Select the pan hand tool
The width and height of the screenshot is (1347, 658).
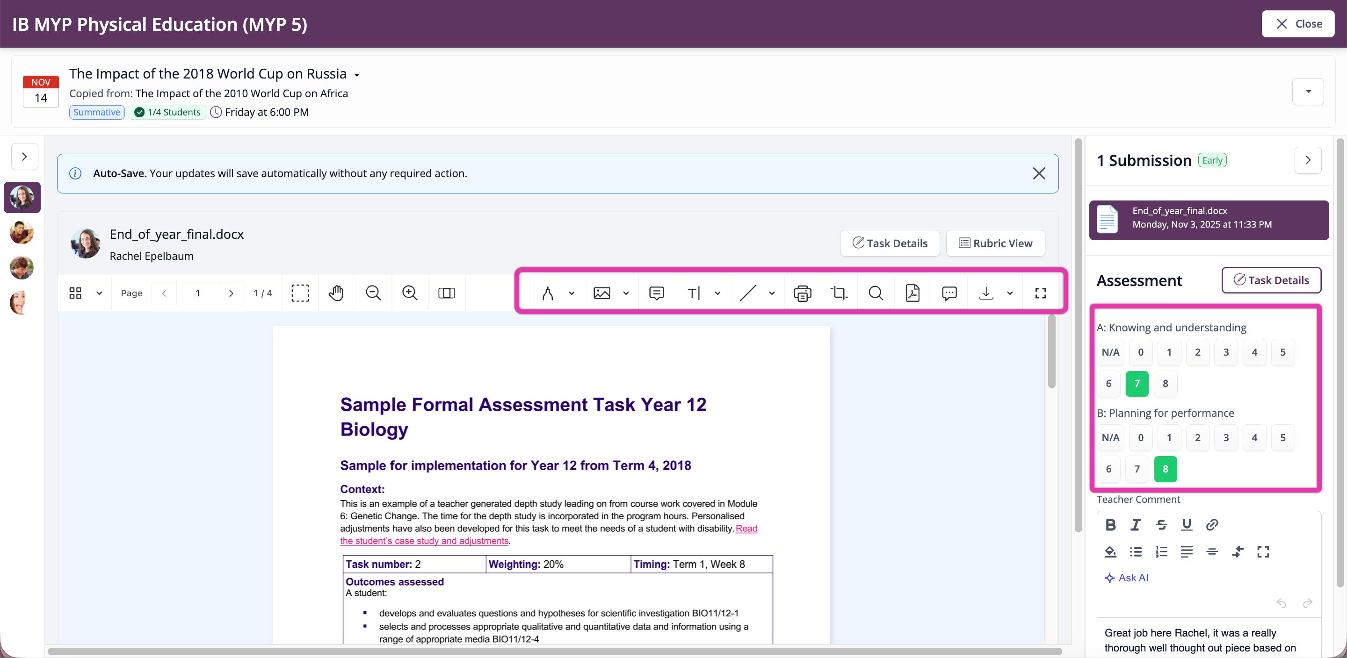coord(336,293)
